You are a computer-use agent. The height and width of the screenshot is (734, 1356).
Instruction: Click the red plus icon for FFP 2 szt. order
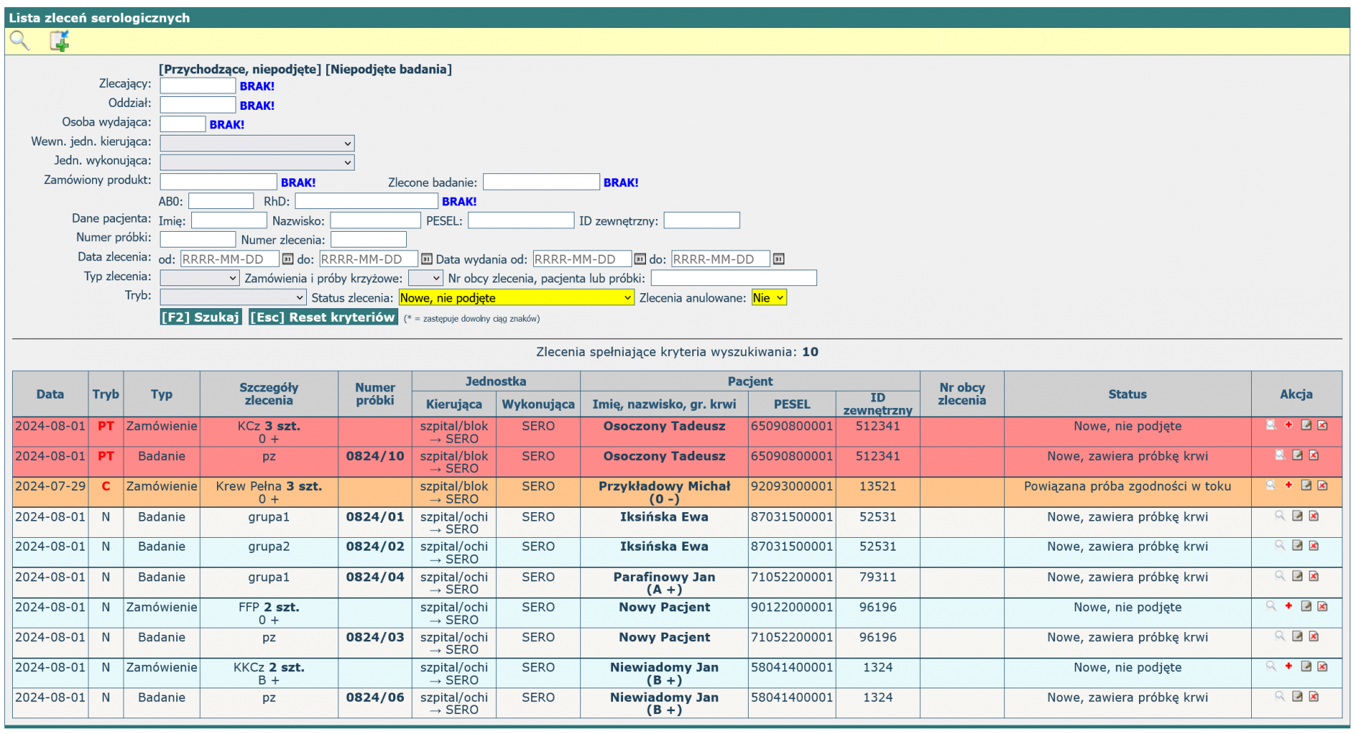1289,606
